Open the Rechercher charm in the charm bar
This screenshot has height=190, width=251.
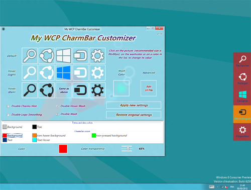tap(242, 61)
